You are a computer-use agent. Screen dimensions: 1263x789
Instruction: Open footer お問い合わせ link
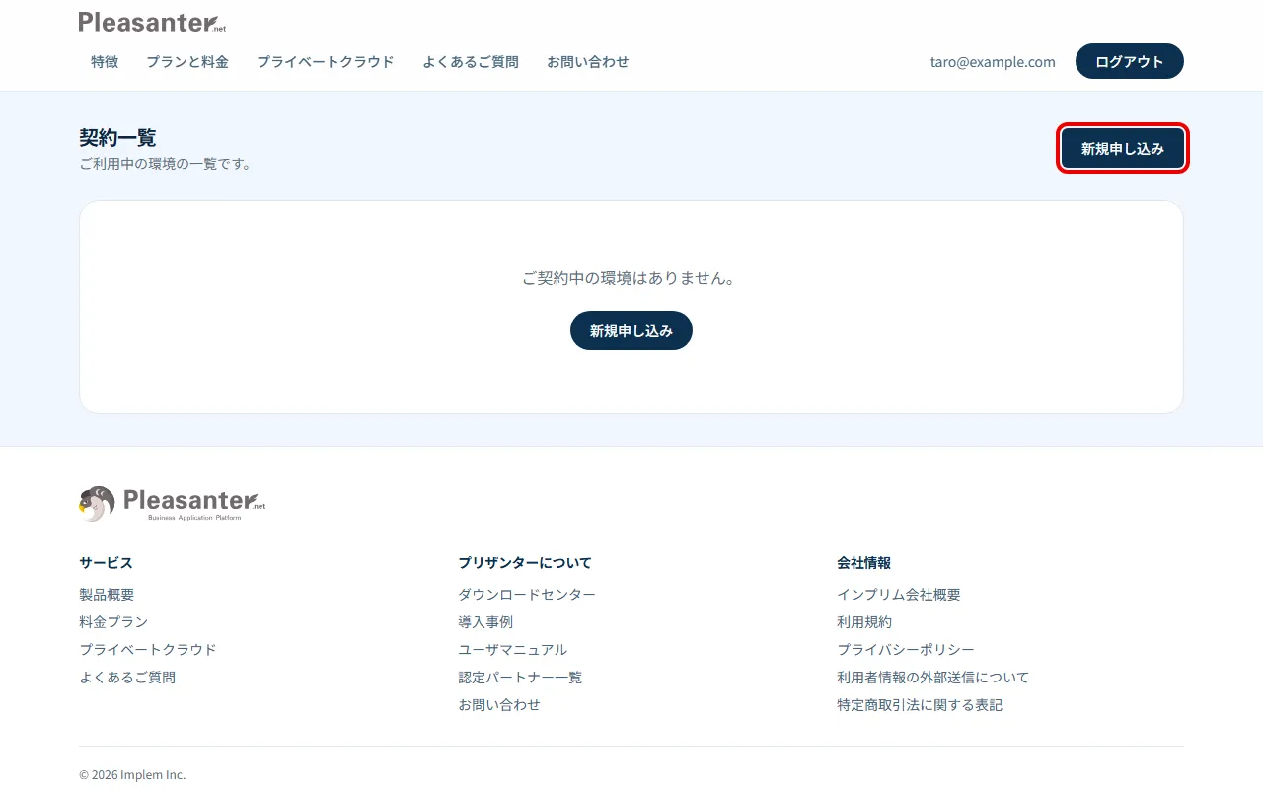coord(499,705)
